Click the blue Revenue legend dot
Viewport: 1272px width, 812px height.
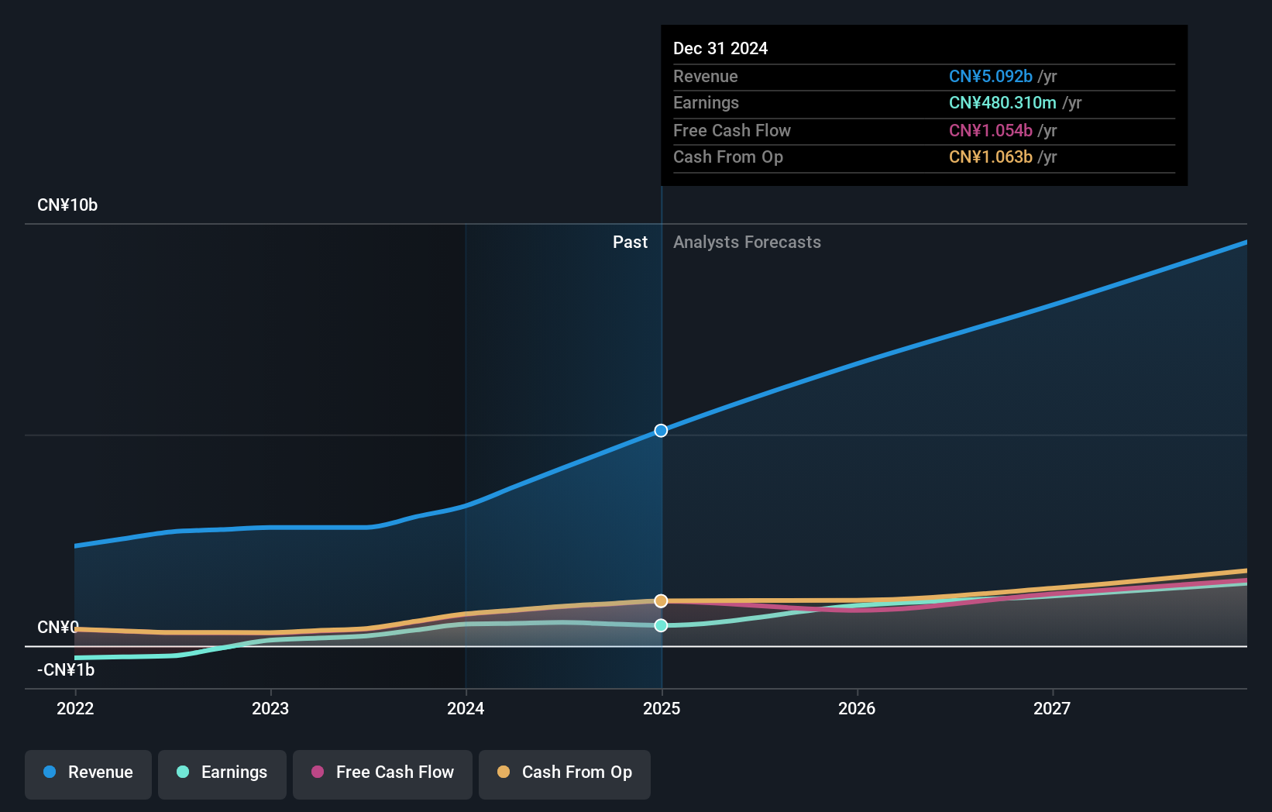(50, 772)
